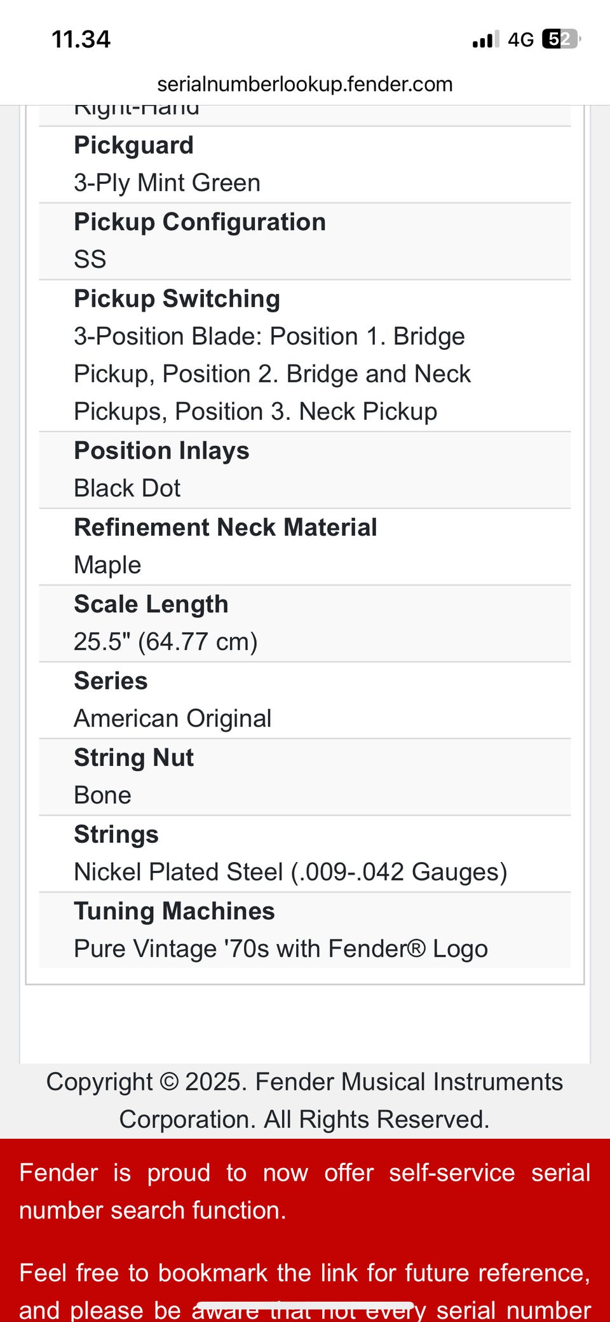Click the String Nut heading
Screen dimensions: 610x1322
(133, 758)
